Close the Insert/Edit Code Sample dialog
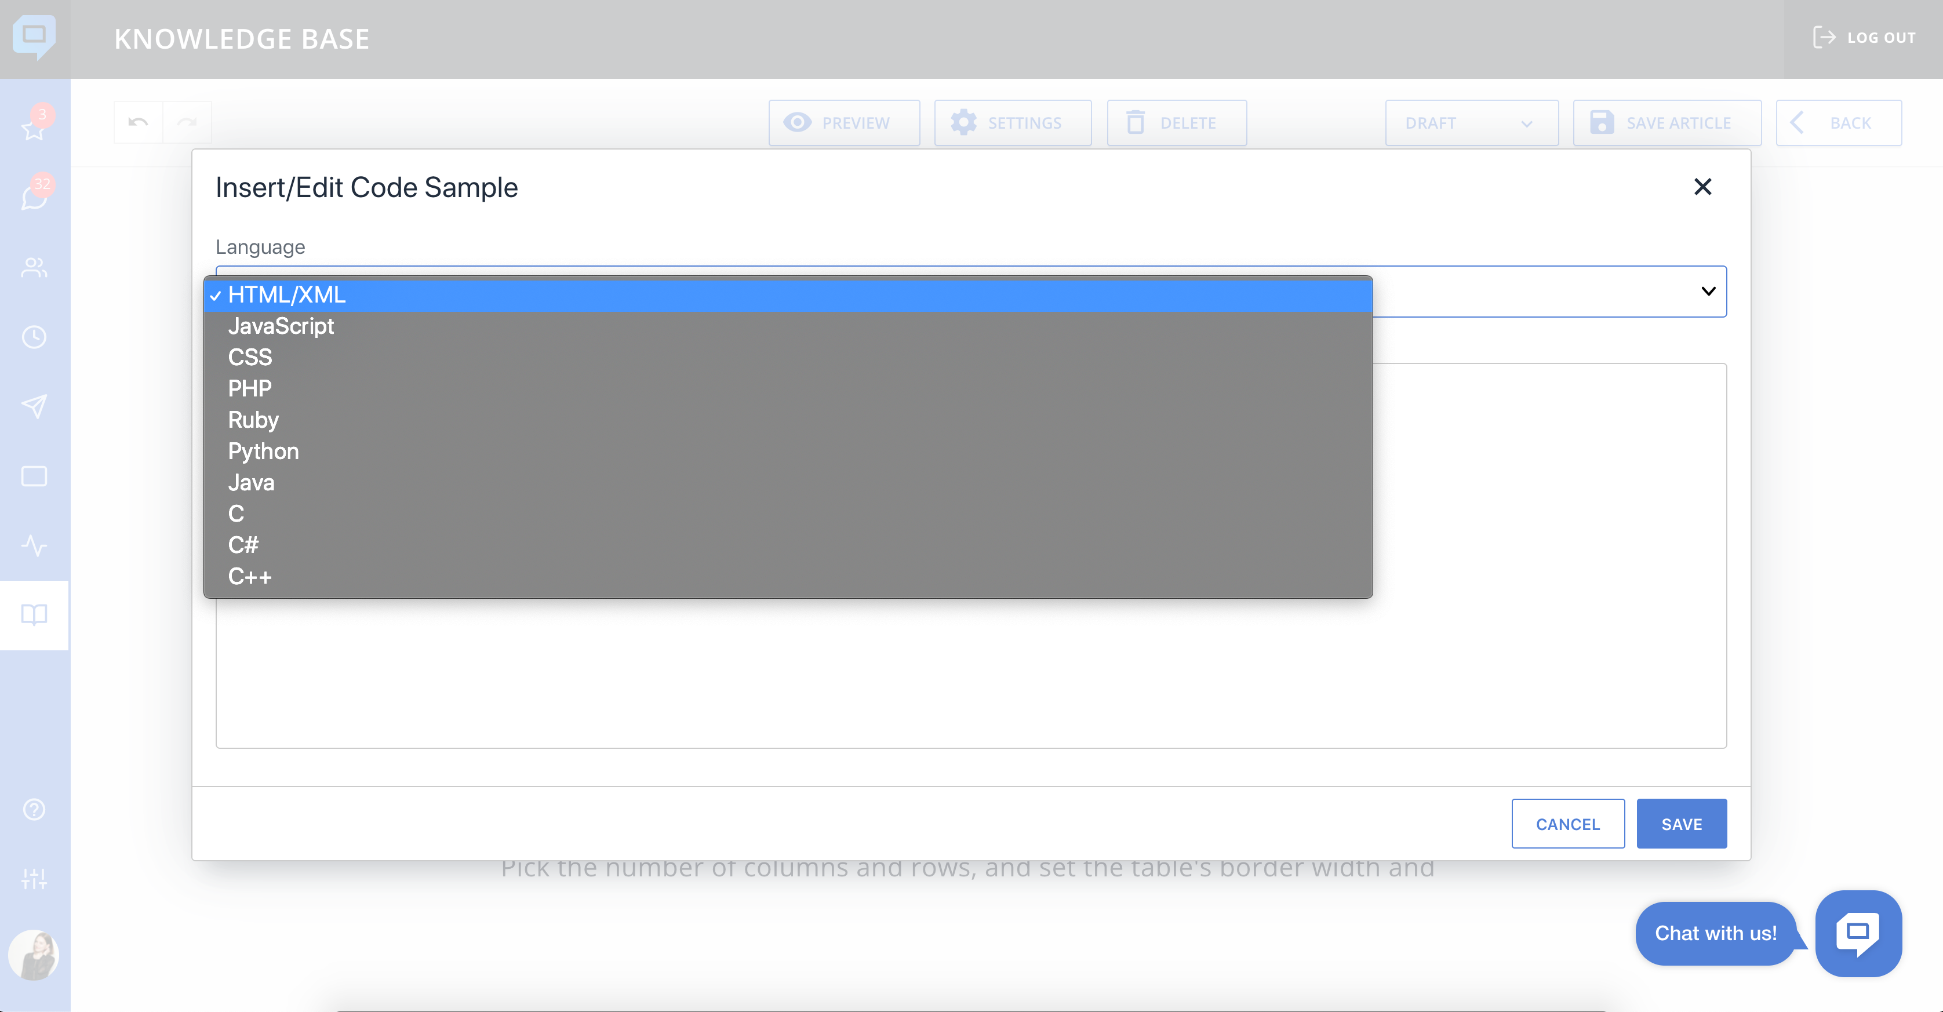The height and width of the screenshot is (1012, 1943). [1702, 186]
